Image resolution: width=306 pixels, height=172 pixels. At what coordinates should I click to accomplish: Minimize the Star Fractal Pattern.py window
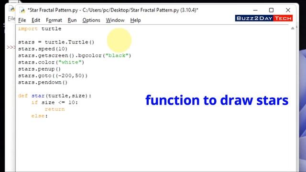[255, 10]
